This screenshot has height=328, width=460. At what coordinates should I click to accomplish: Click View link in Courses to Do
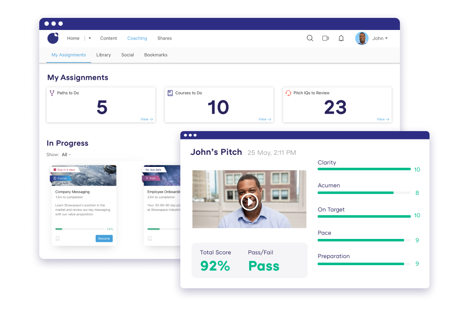265,119
